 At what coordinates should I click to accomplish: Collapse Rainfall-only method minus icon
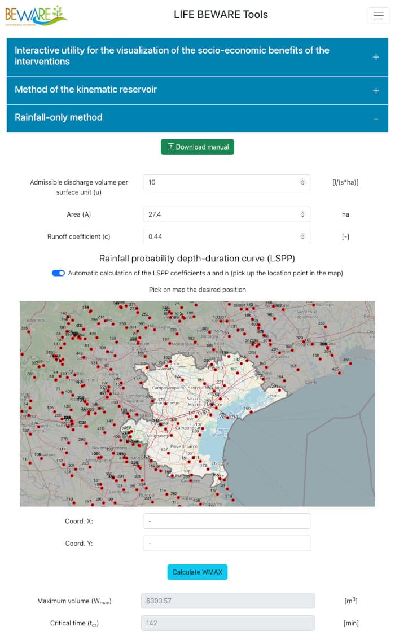click(x=375, y=119)
